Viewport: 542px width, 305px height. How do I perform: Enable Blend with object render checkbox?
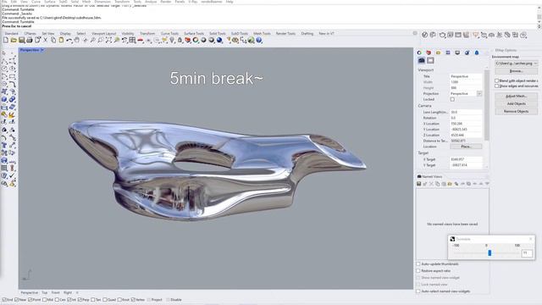(496, 80)
